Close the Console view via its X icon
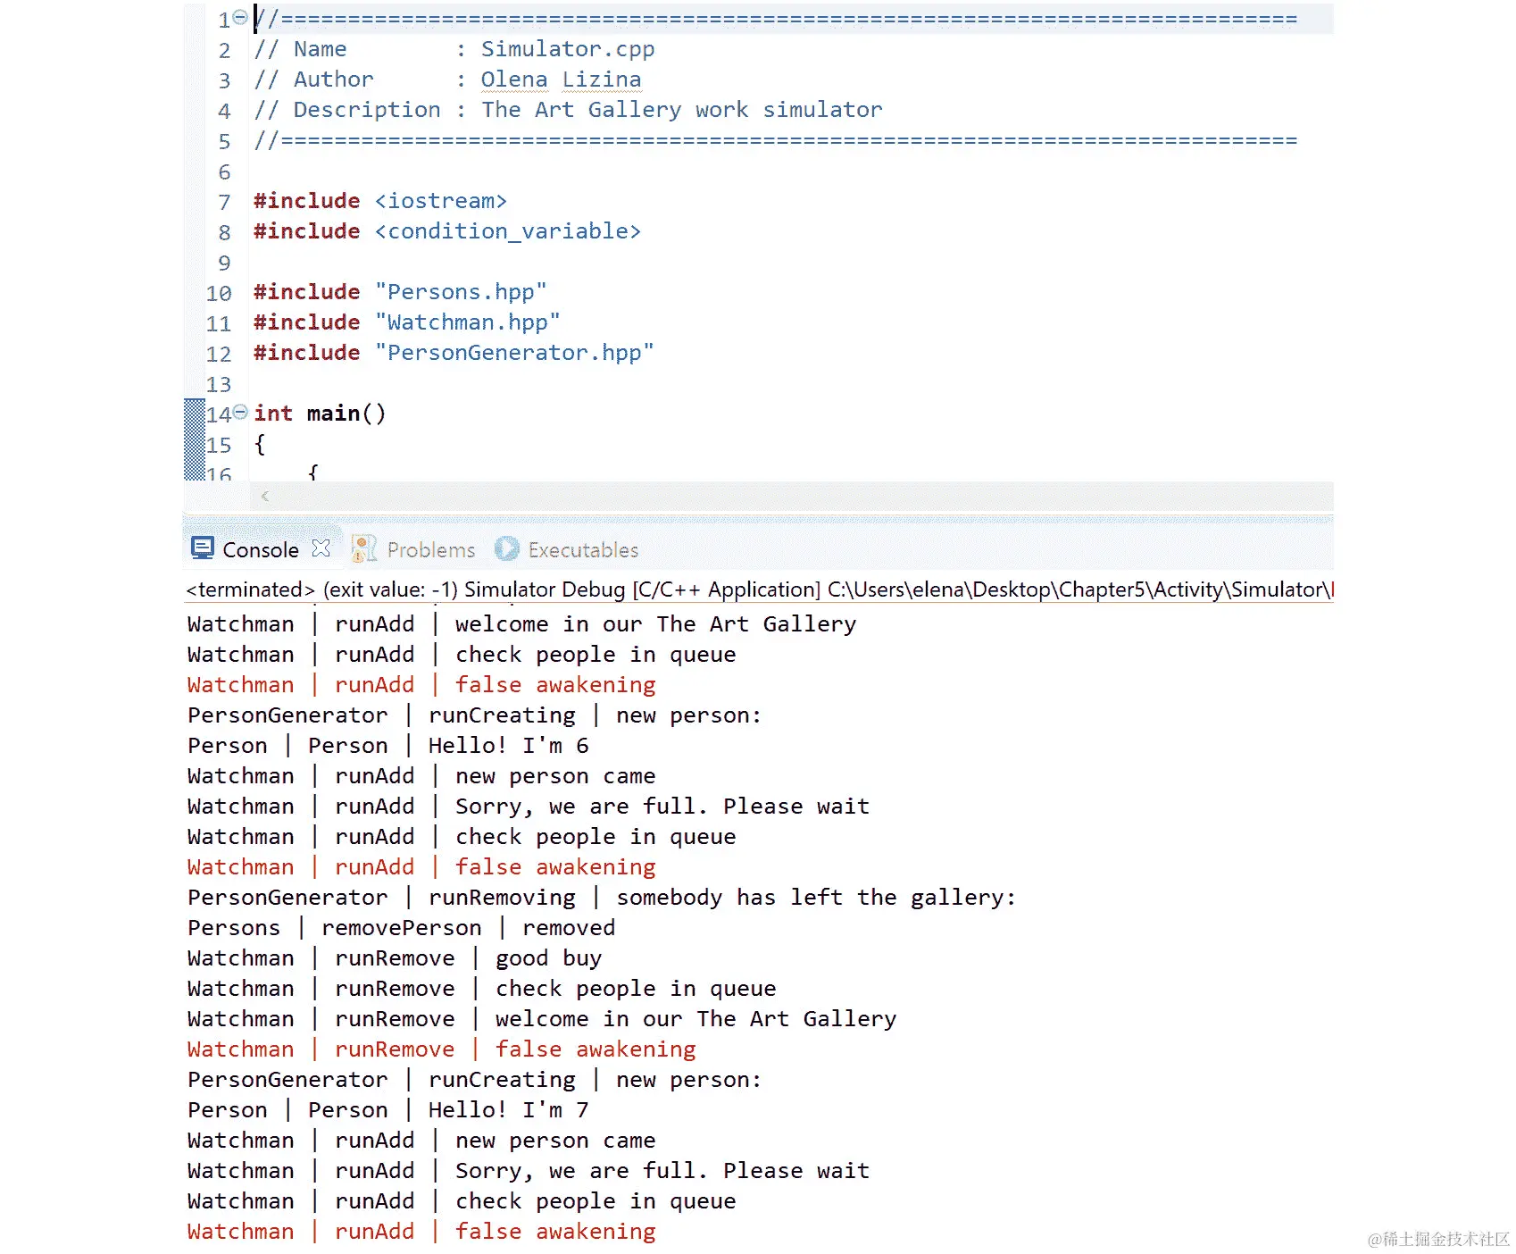The width and height of the screenshot is (1516, 1254). point(321,548)
